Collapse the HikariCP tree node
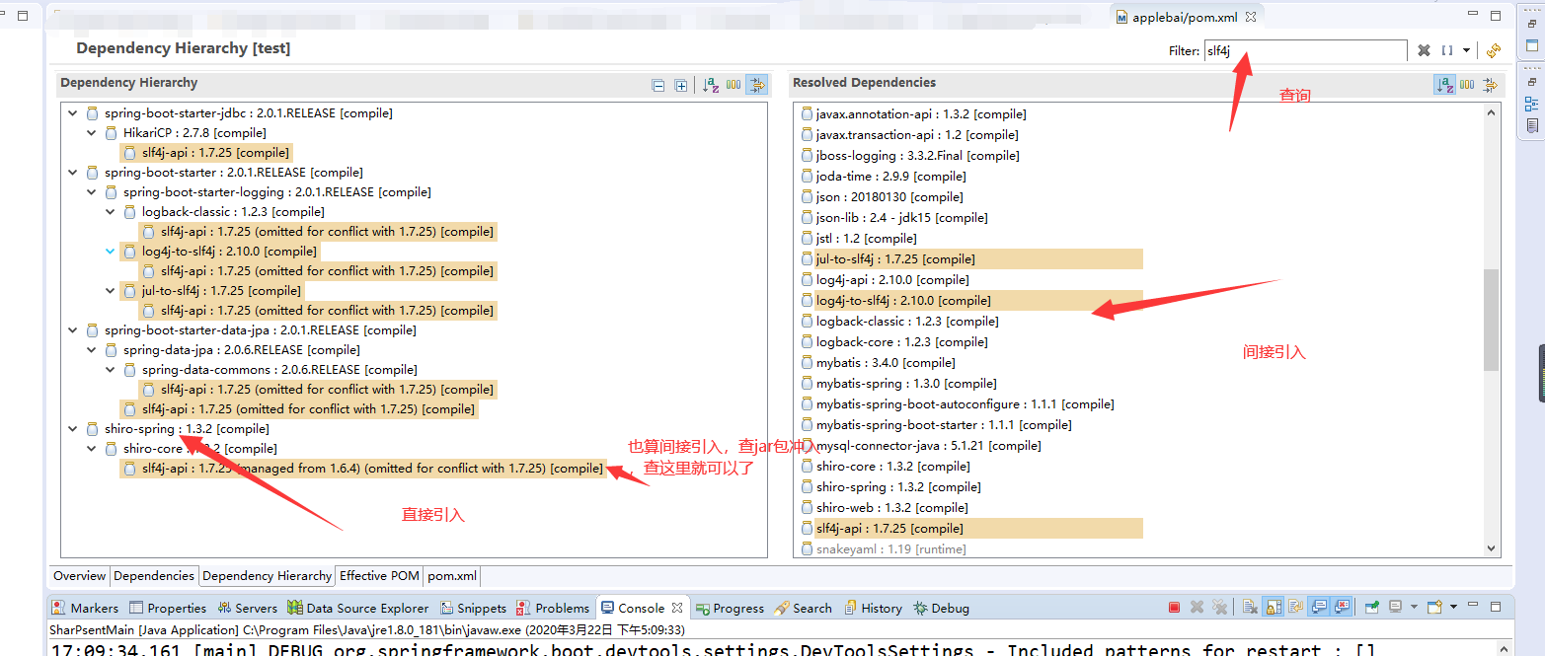Screen dimensions: 1545x656 pos(91,133)
